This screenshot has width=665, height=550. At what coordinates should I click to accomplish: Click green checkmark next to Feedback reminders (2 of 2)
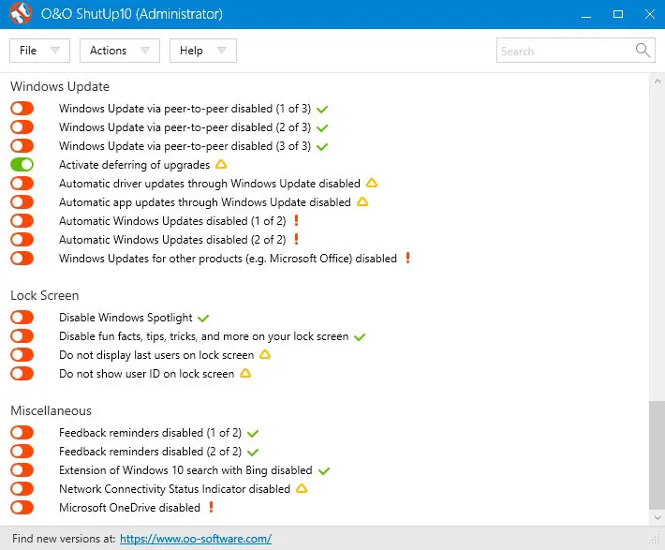253,453
